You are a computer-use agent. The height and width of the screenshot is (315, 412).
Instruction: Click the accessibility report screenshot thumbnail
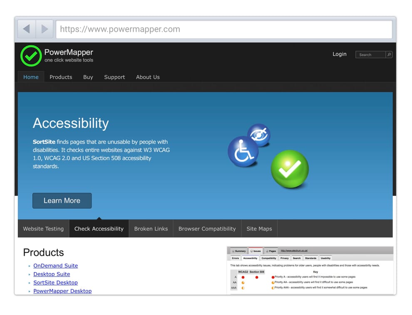coord(310,270)
